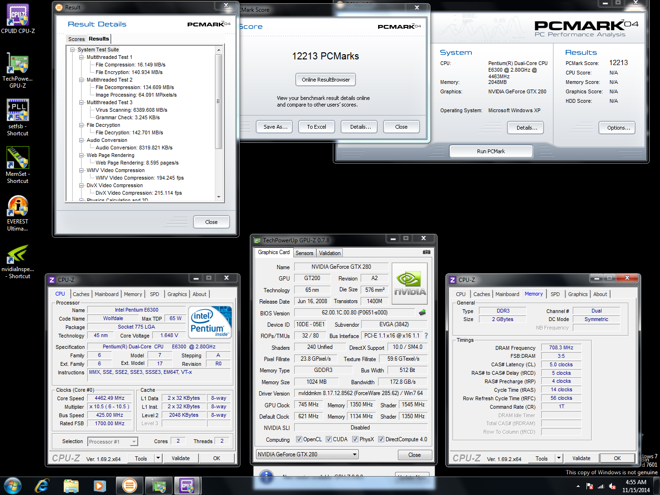Toggle the DirectCompute 4.0 checkbox

click(381, 439)
